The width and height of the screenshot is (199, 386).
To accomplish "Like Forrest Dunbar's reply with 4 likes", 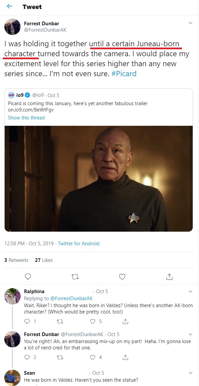I will 93,357.
